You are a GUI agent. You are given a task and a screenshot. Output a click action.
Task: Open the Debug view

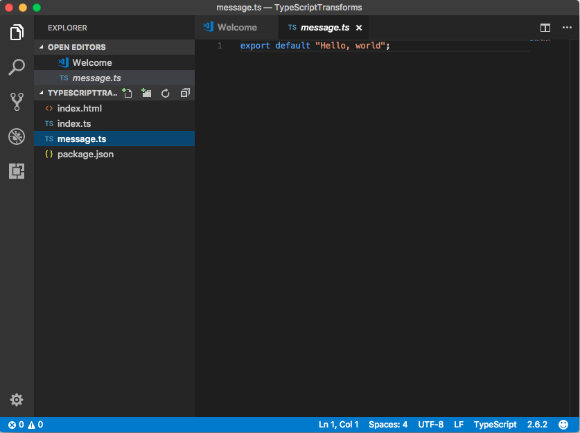coord(17,136)
